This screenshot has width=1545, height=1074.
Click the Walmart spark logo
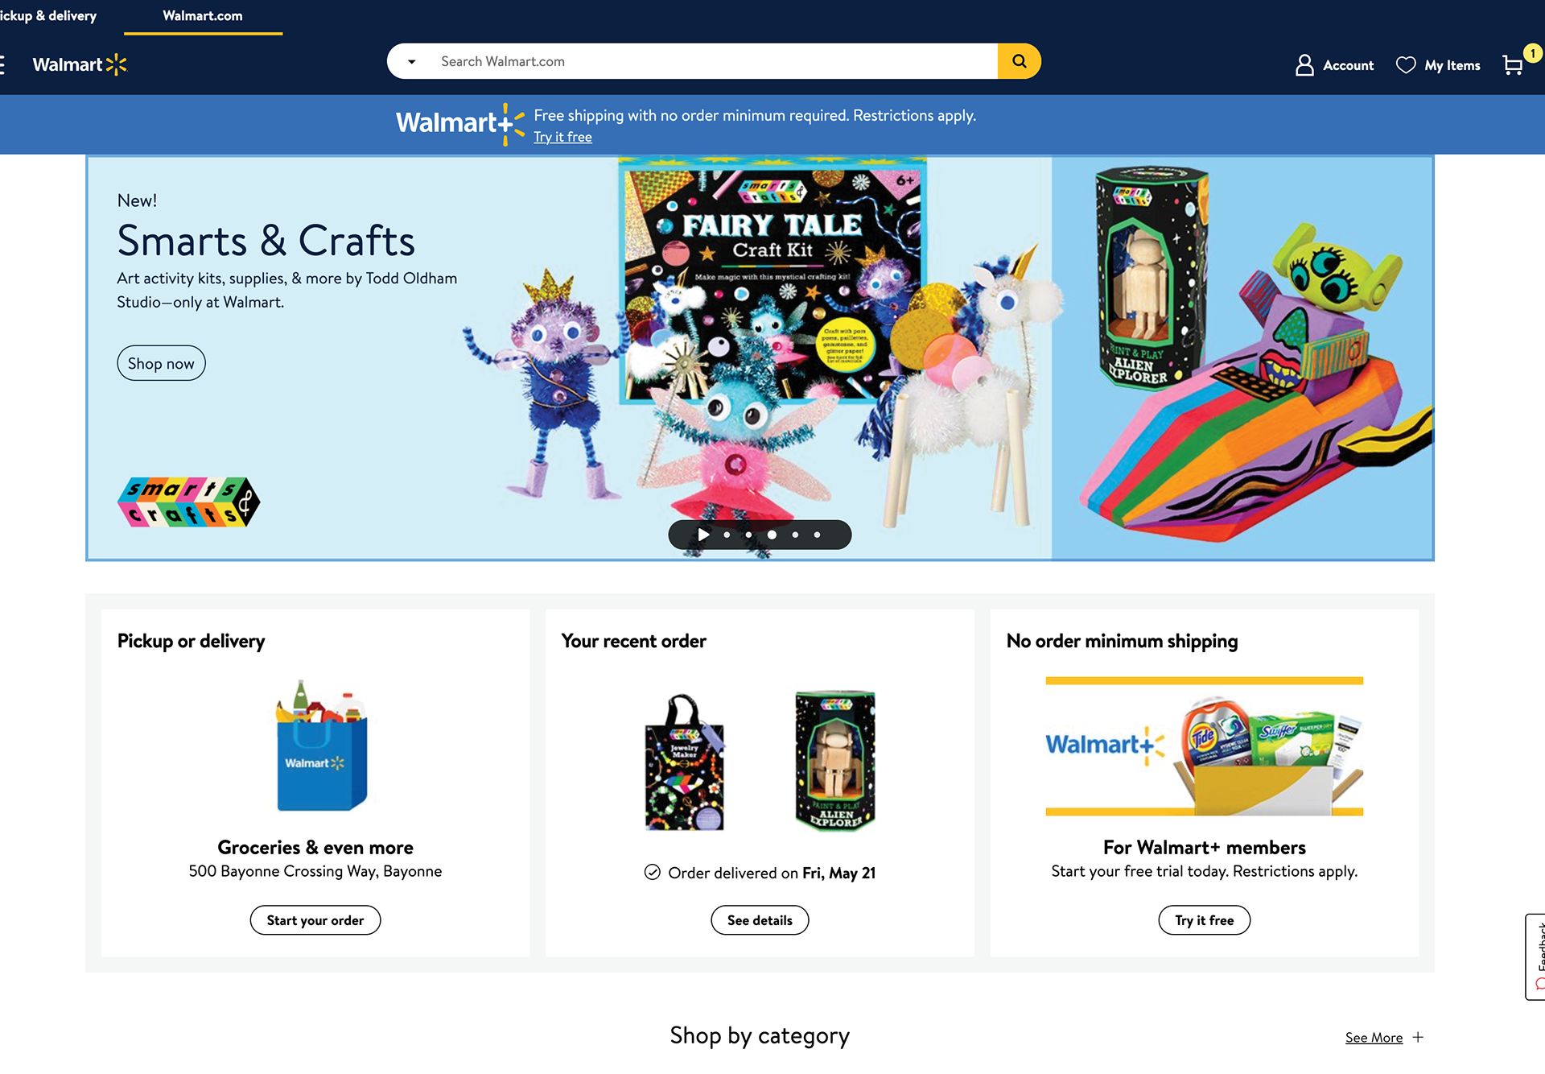point(80,64)
